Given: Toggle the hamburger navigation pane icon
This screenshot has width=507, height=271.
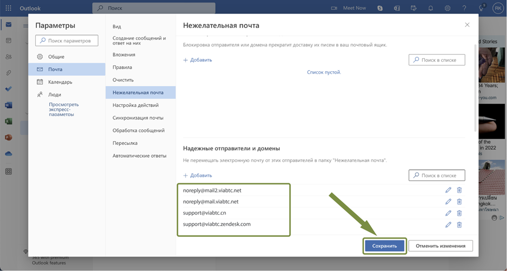Looking at the screenshot, I should pyautogui.click(x=25, y=26).
